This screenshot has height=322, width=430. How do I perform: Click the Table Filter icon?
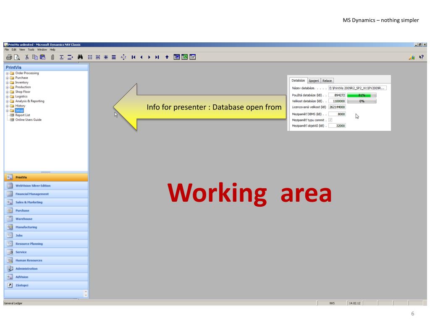pos(98,57)
